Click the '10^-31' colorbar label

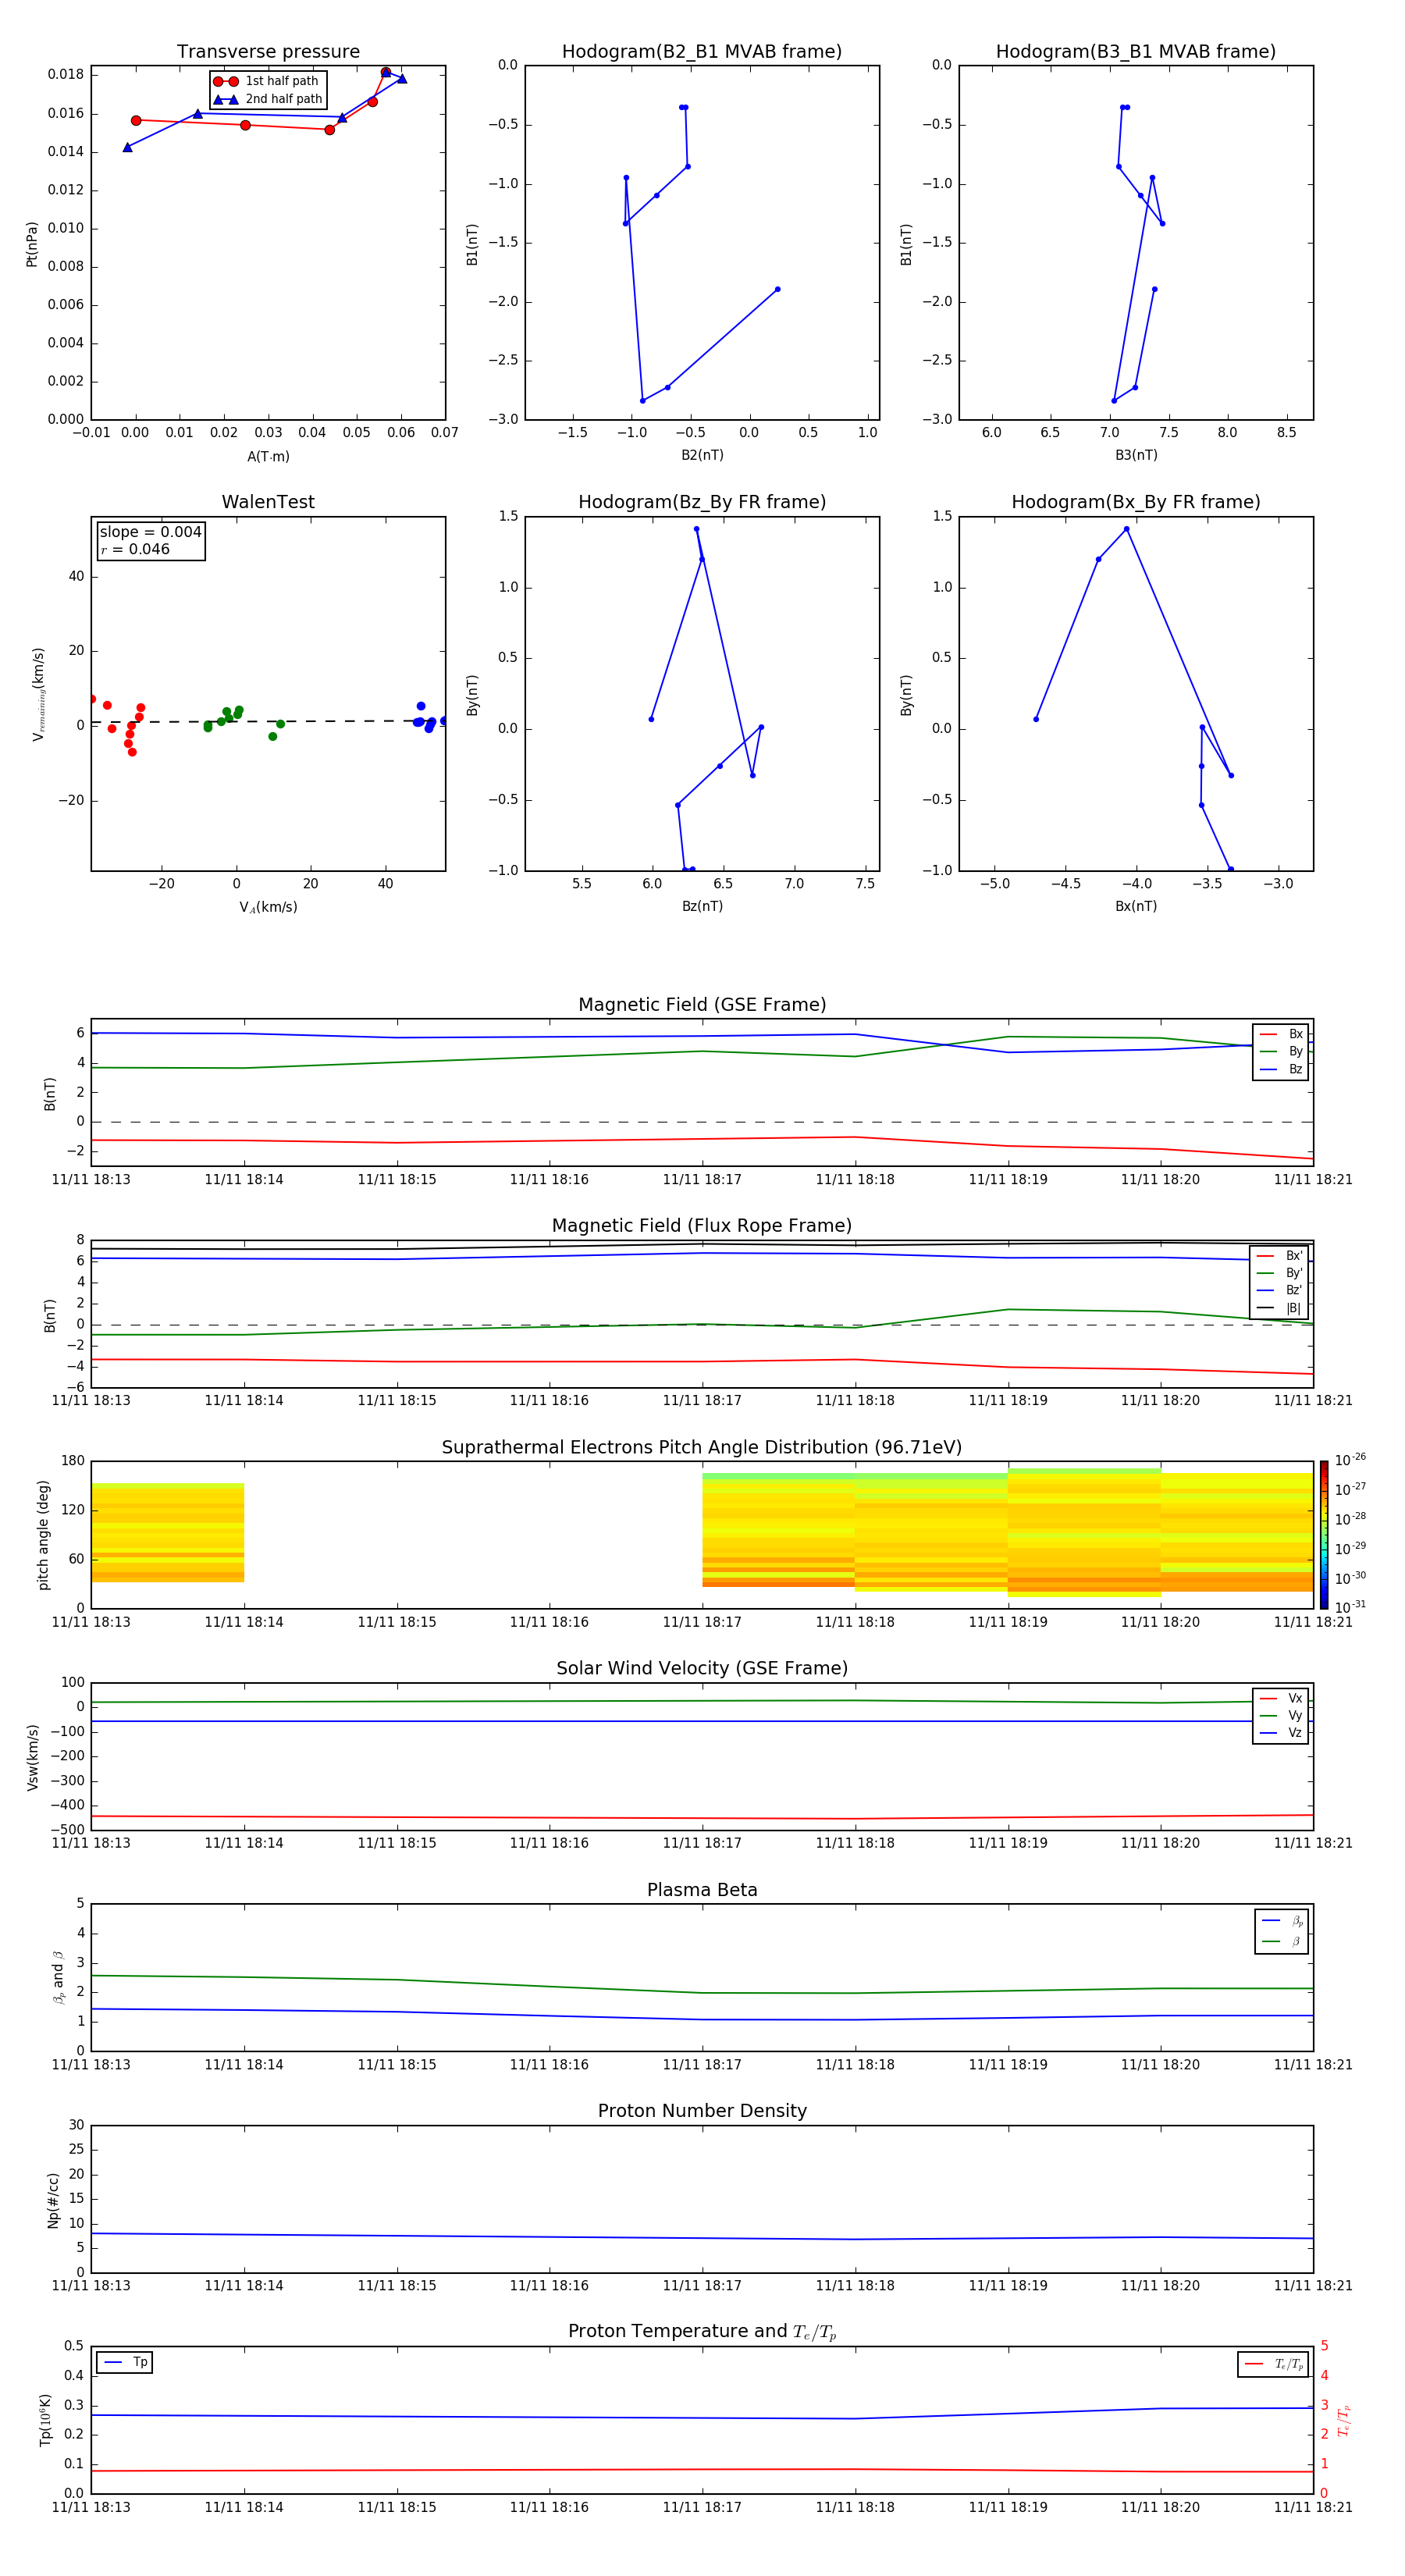[1350, 1607]
